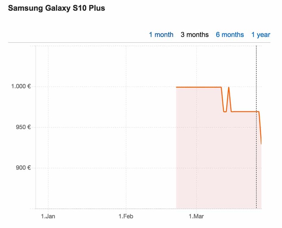Click the start of the orange price line
This screenshot has height=228, width=282.
177,87
